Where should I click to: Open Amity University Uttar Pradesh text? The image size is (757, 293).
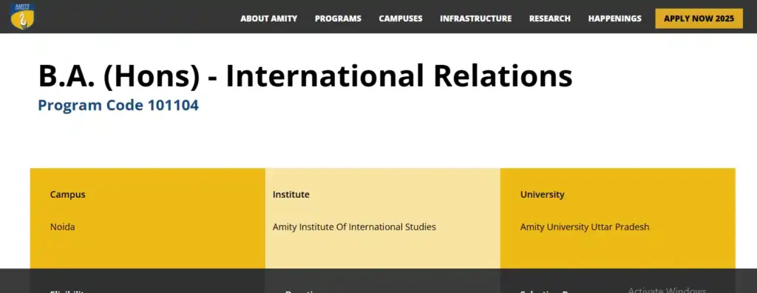[585, 227]
